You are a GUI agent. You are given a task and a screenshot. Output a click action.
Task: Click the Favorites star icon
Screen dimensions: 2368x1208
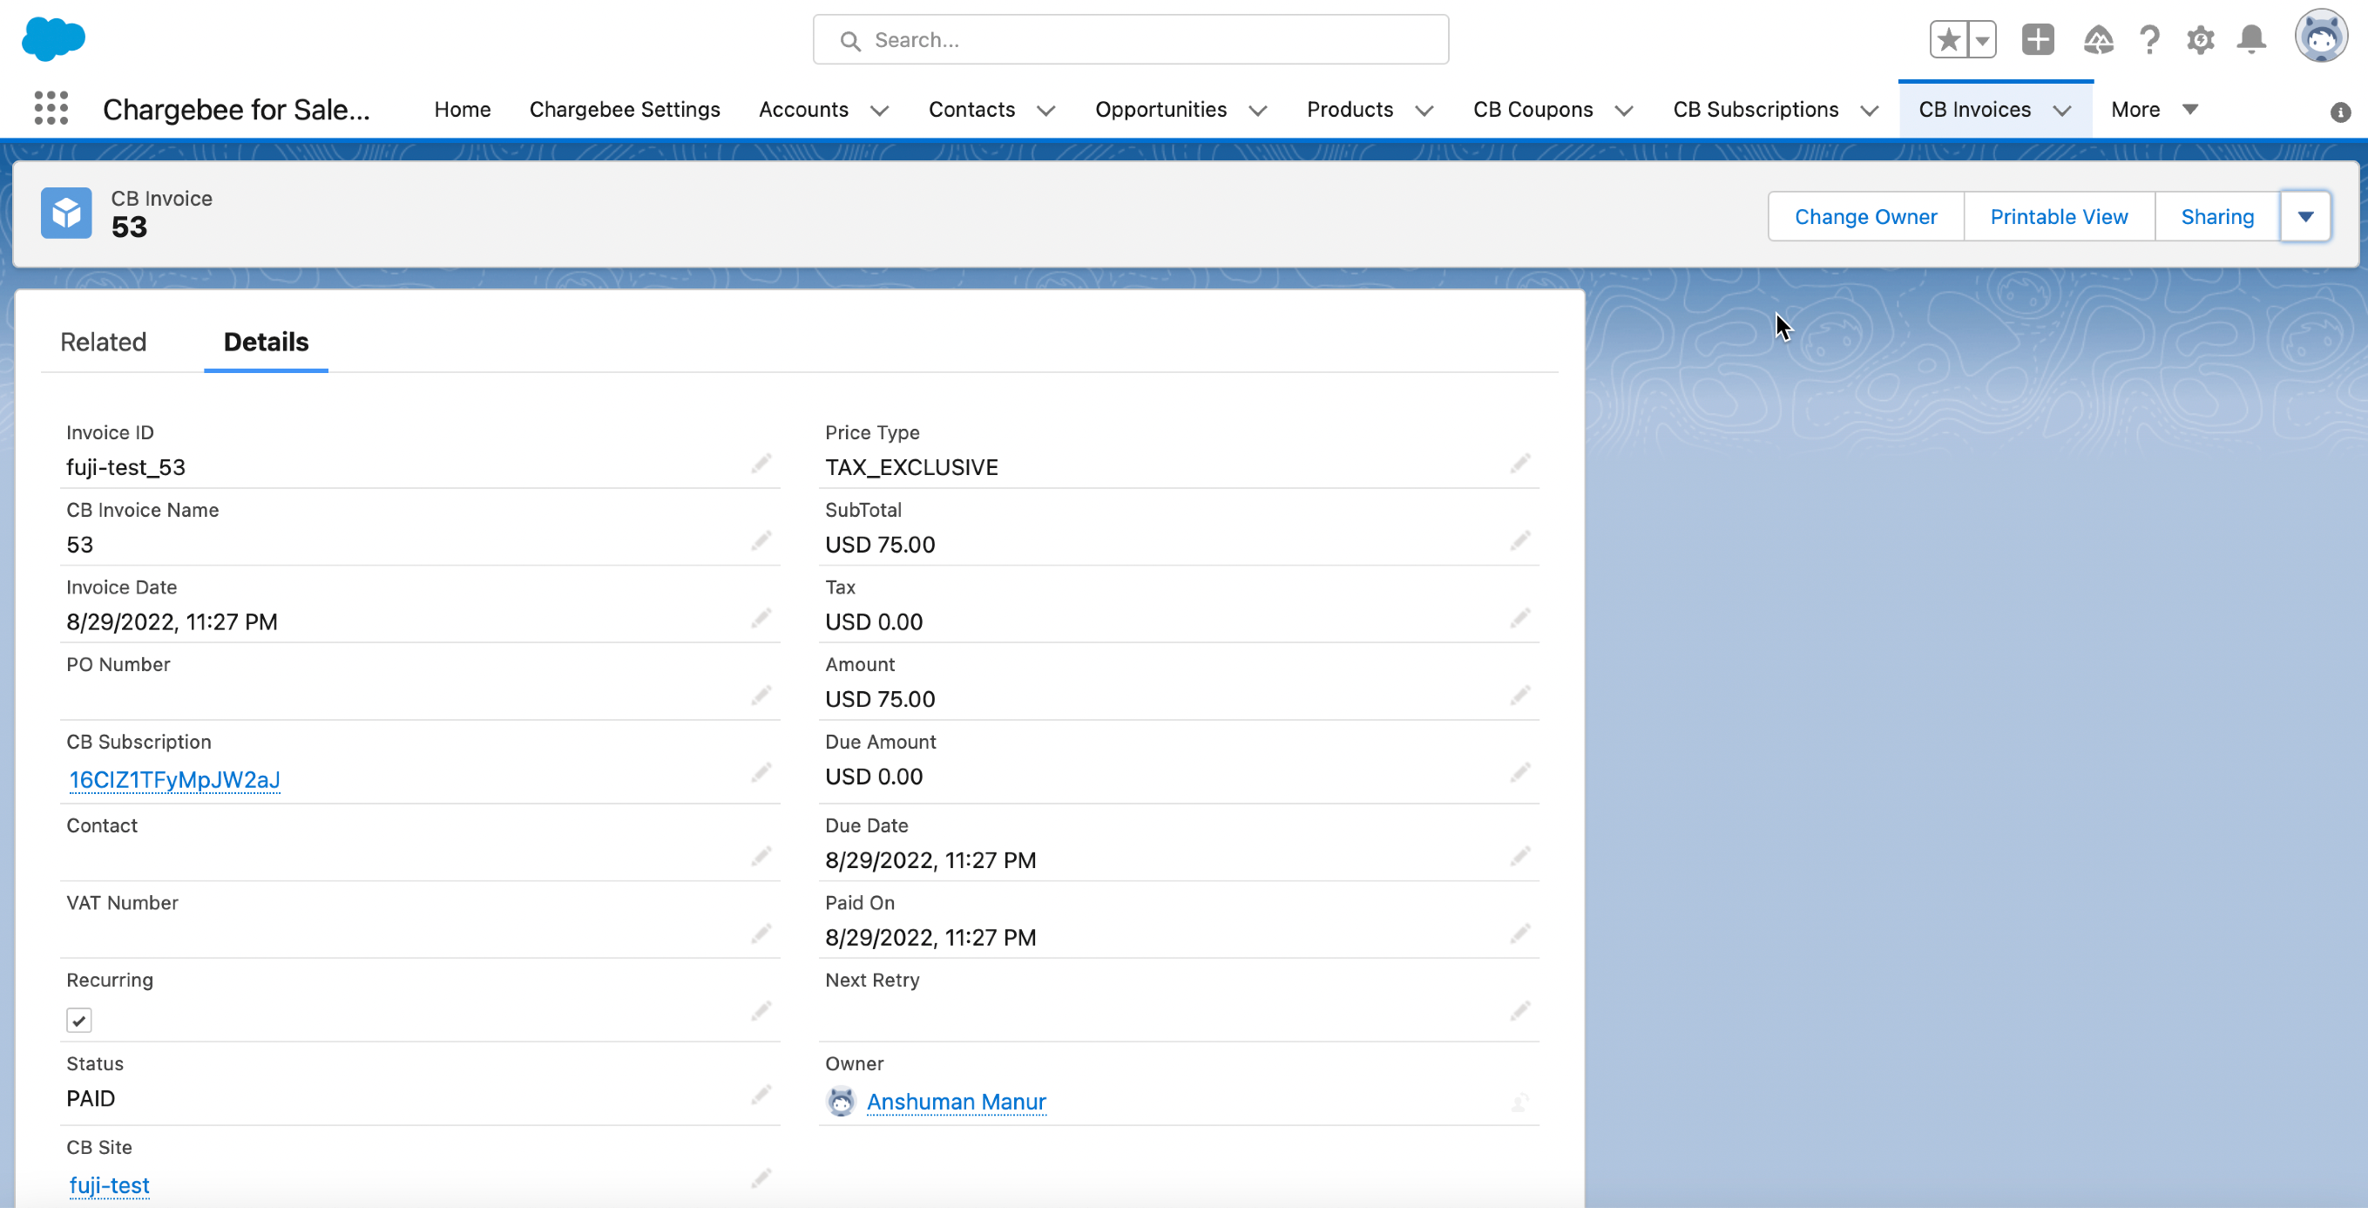tap(1947, 39)
